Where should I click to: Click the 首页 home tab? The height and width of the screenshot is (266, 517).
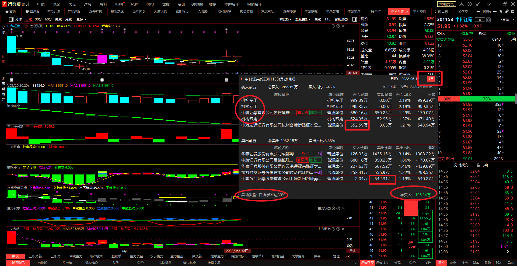click(x=11, y=12)
